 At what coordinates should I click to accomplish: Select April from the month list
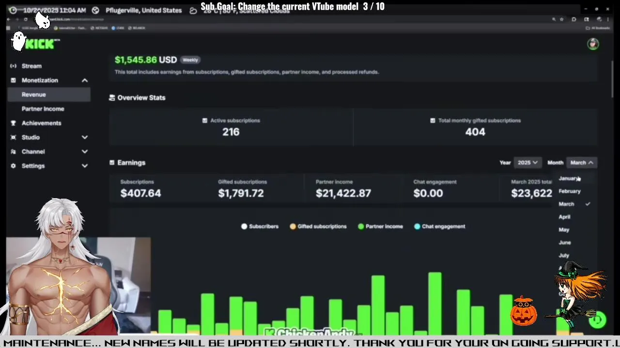575,217
